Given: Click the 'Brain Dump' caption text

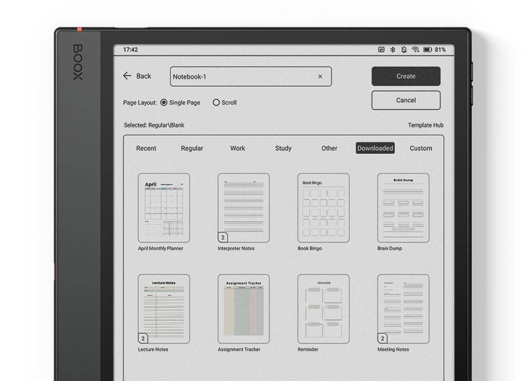Looking at the screenshot, I should point(390,248).
